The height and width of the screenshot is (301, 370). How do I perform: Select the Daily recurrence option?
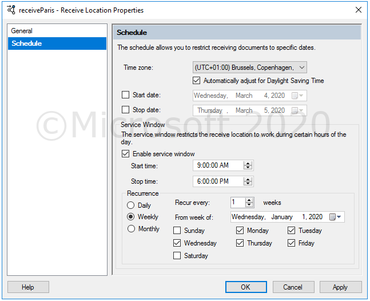131,205
